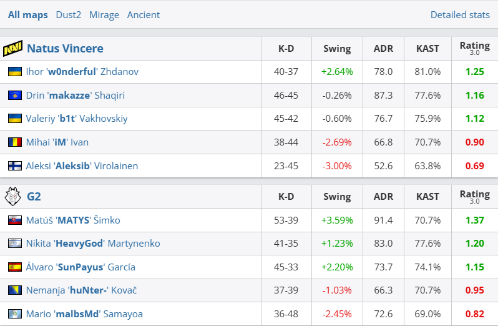Click the Israeli flag beside HeavyGod

(14, 244)
